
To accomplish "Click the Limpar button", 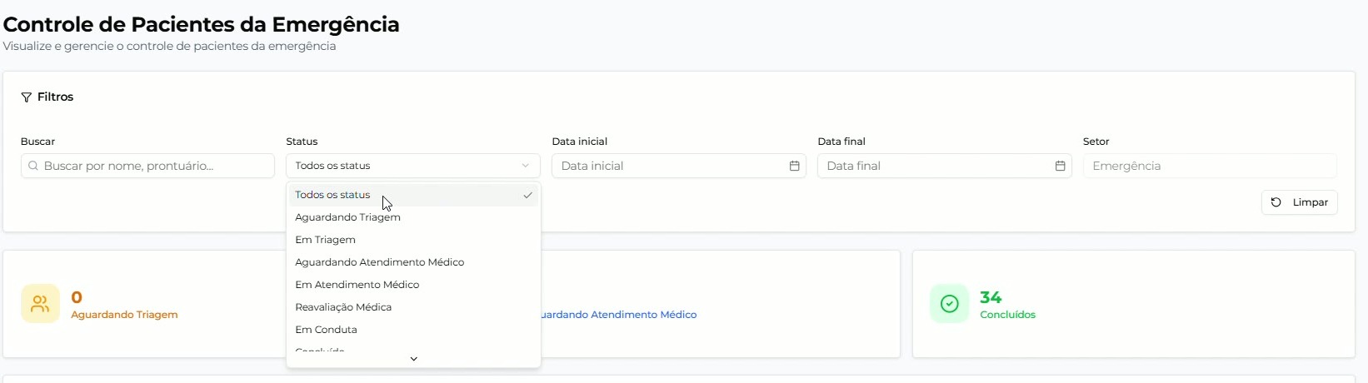I will (1299, 202).
